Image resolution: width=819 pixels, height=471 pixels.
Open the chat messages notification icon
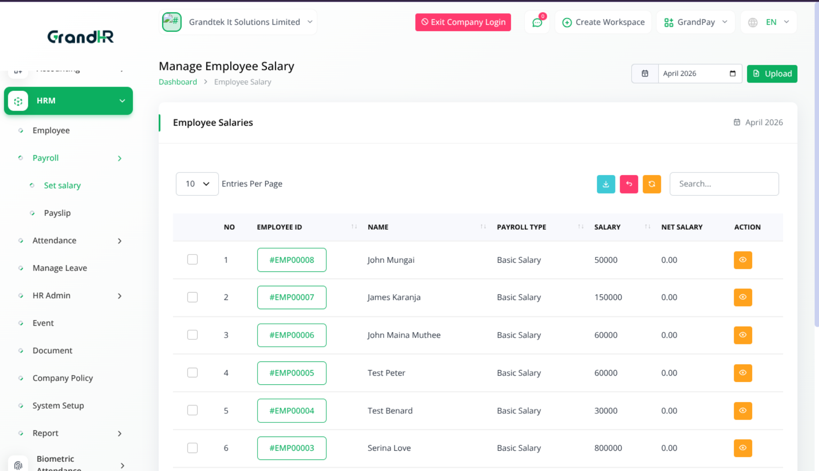pyautogui.click(x=537, y=22)
